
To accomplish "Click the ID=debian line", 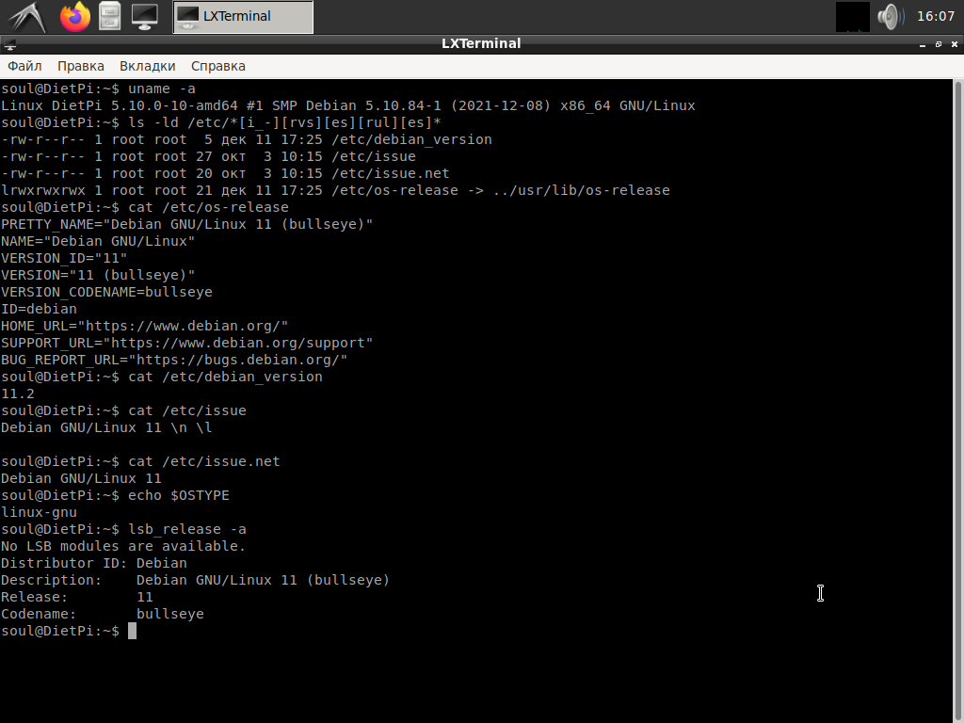I will pos(39,309).
